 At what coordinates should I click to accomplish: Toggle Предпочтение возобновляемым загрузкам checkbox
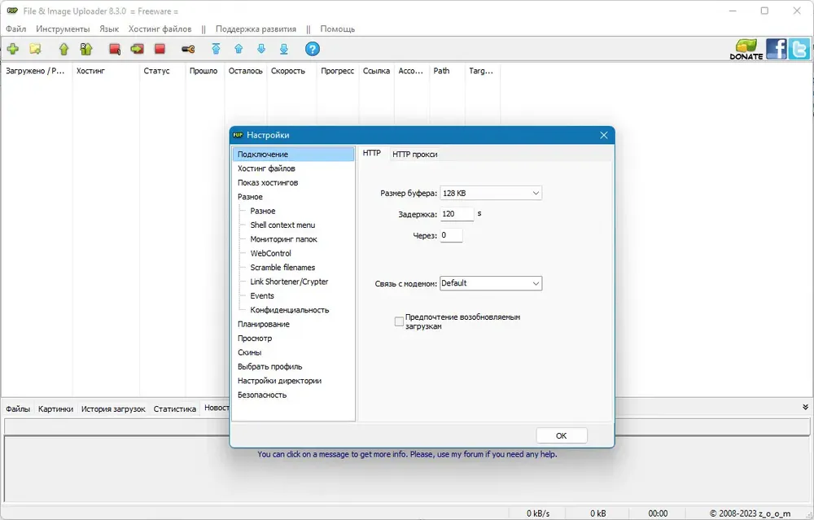399,321
